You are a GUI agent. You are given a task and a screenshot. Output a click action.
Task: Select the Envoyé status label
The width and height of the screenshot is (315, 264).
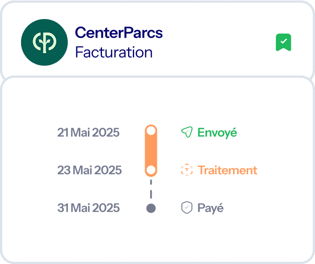coord(217,132)
